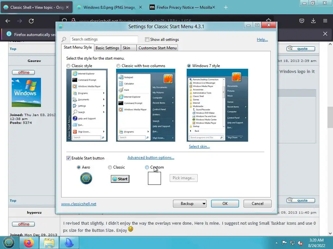The width and height of the screenshot is (333, 249).
Task: Click the search magnifier icon in settings
Action: tap(64, 39)
